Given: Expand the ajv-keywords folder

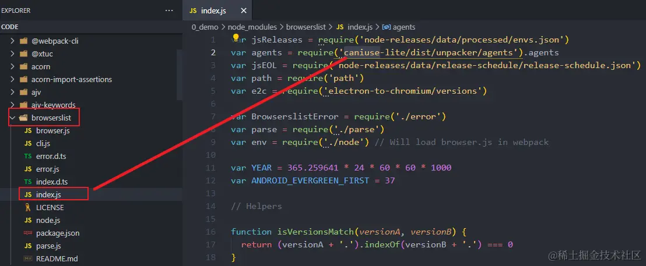Looking at the screenshot, I should tap(12, 105).
